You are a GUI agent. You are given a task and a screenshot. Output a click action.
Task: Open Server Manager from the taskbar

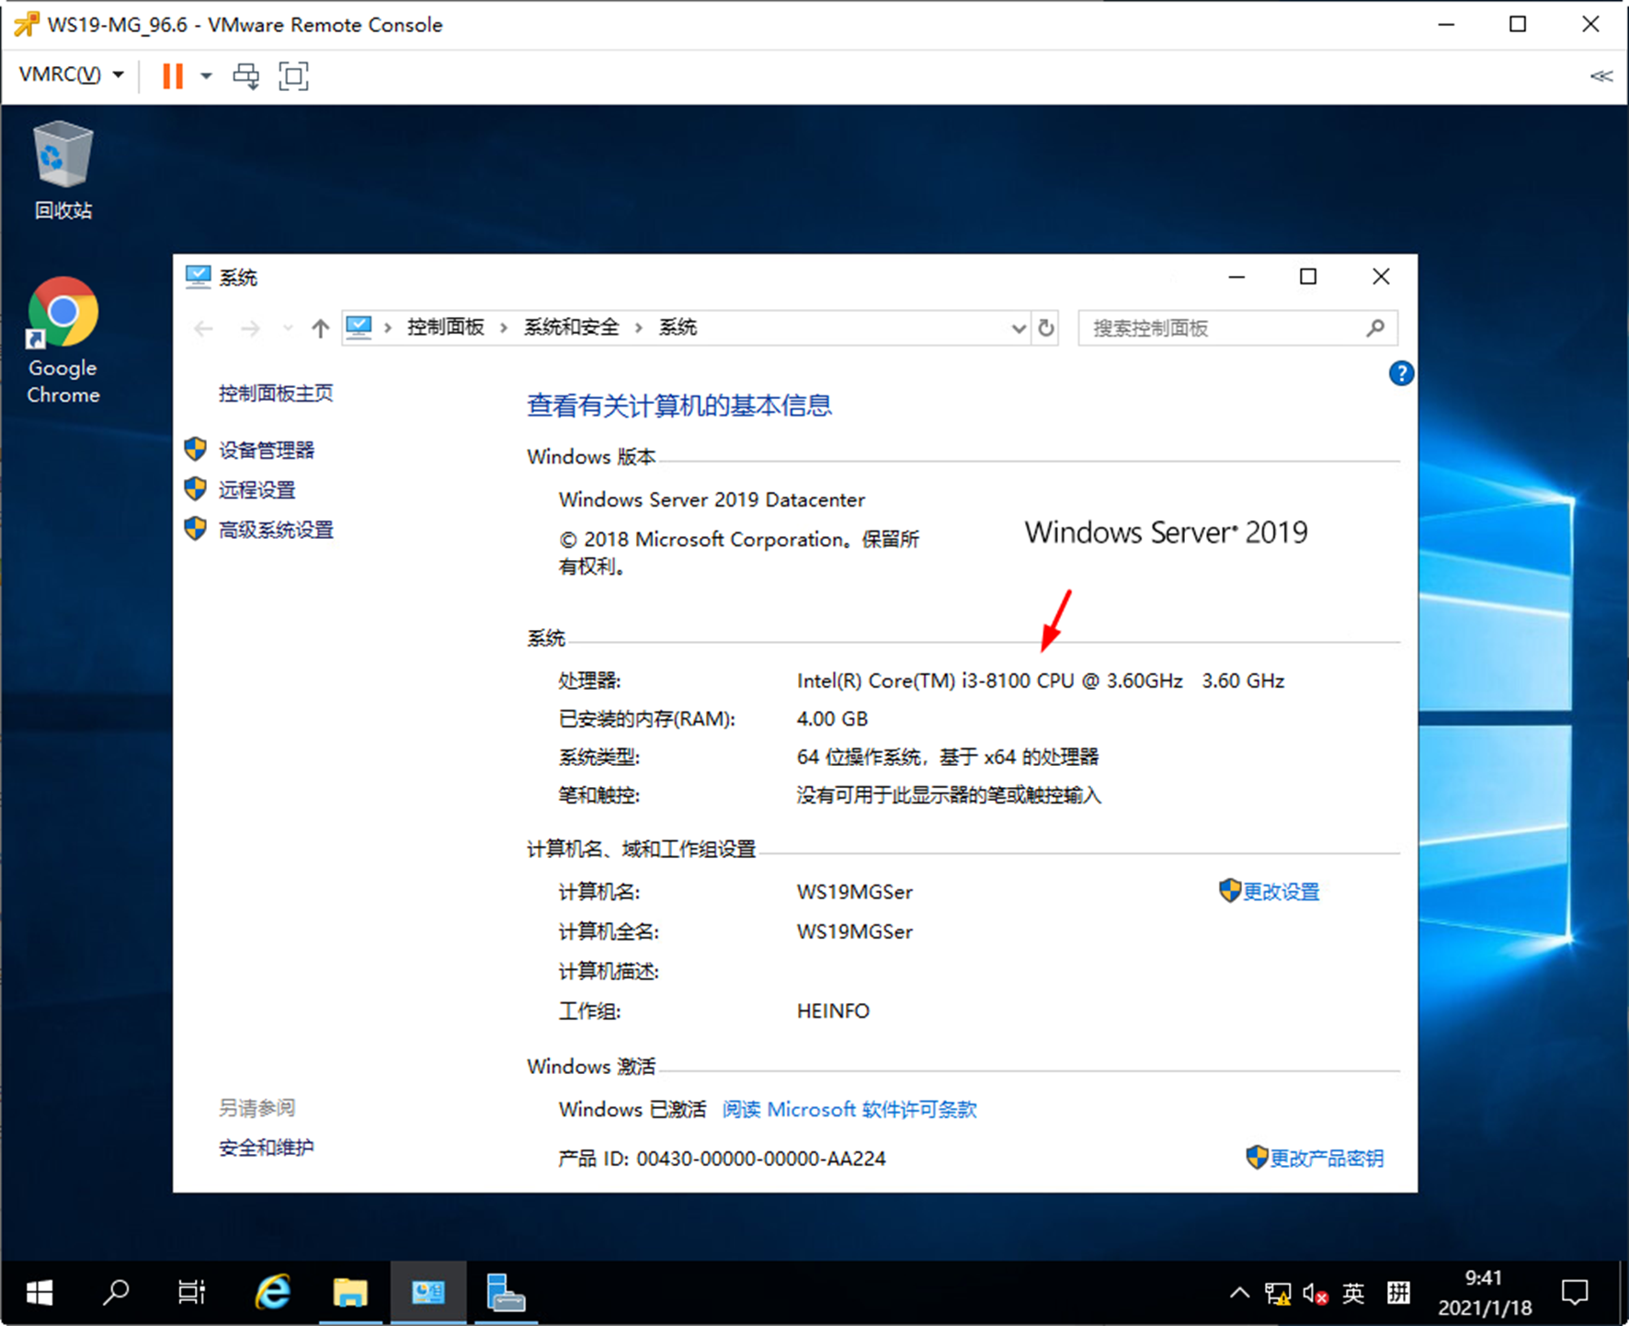505,1293
